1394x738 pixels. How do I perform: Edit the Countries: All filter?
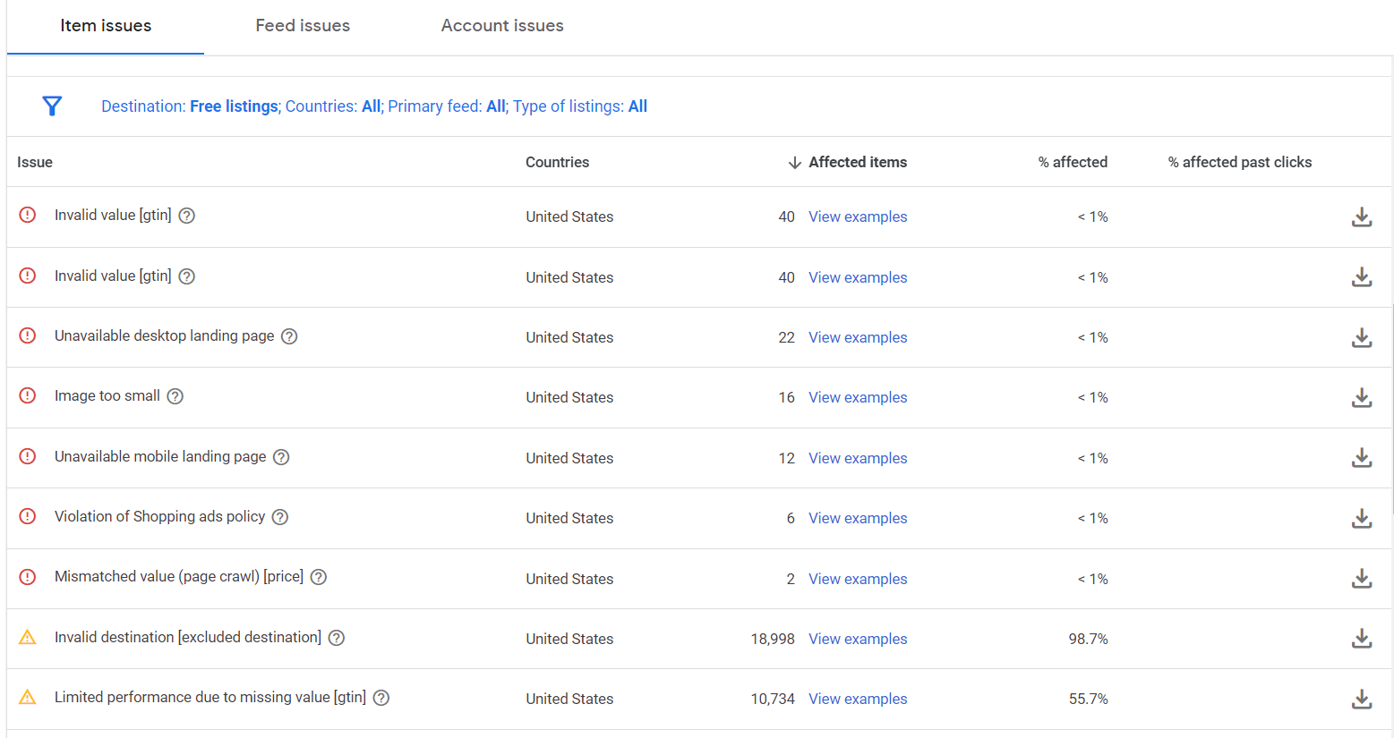333,106
